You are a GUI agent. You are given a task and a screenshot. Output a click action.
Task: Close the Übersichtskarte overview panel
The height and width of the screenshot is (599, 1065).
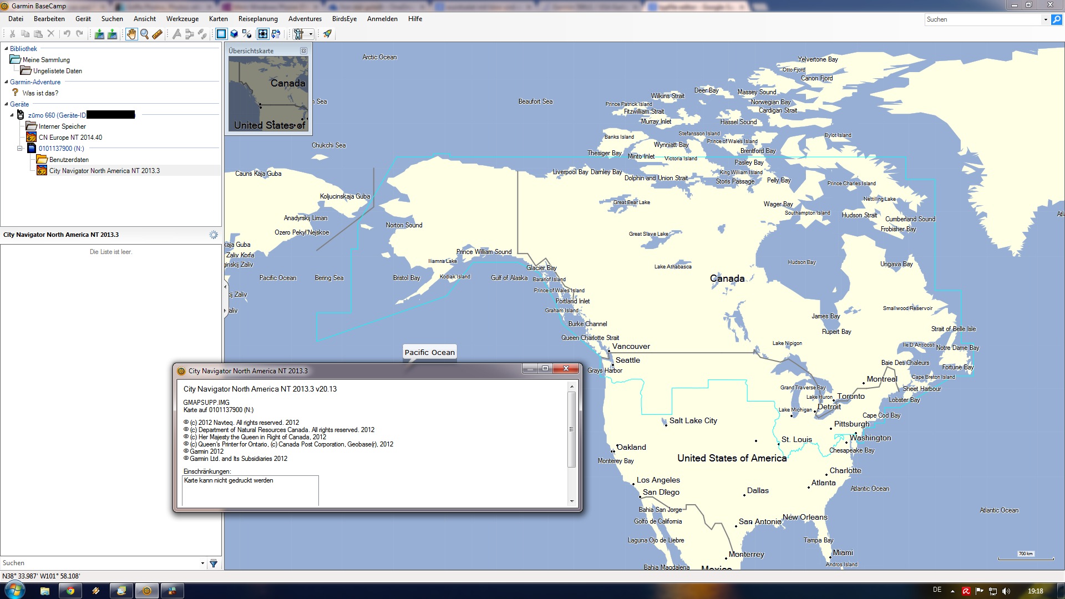point(303,50)
